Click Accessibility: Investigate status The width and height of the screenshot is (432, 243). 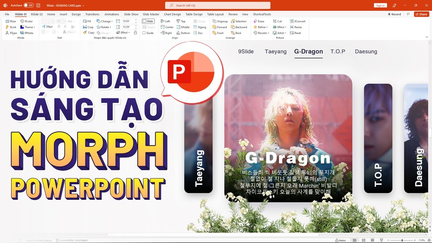pyautogui.click(x=72, y=240)
